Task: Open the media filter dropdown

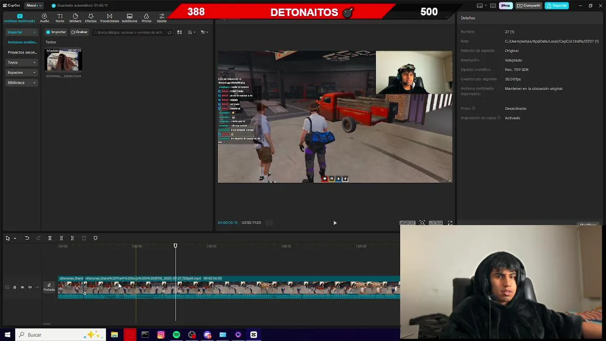Action: [204, 32]
